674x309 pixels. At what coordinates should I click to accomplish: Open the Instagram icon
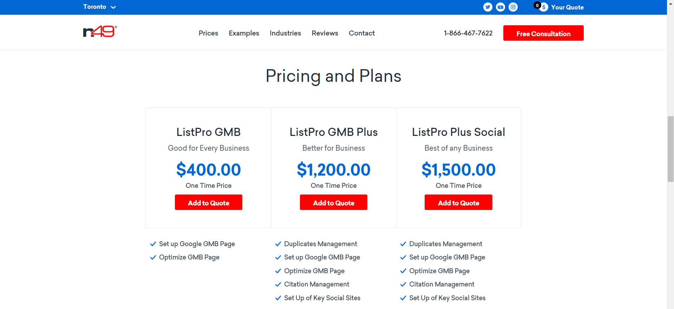coord(513,7)
